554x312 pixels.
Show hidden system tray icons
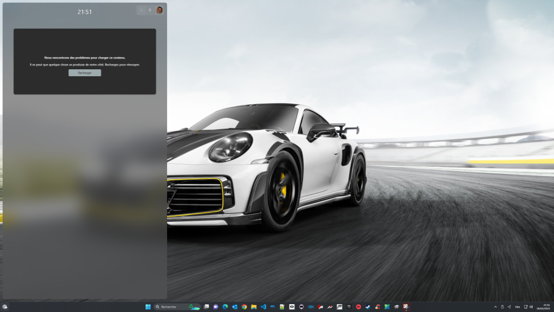(x=495, y=307)
